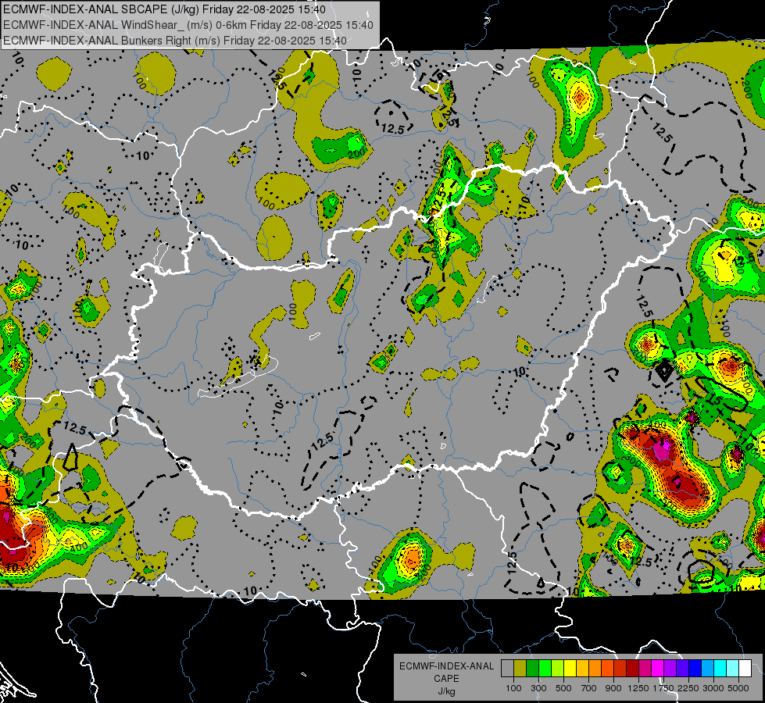Click the SBCAPE (J/kg) title line
Image resolution: width=765 pixels, height=703 pixels.
(x=164, y=9)
